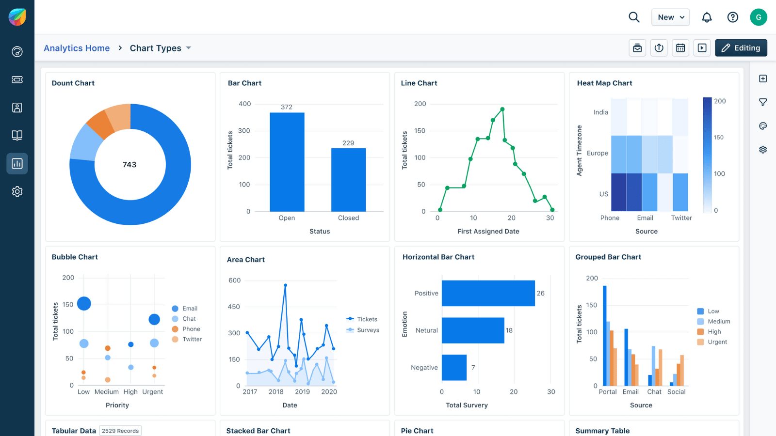
Task: Open Contacts icon in left sidebar
Action: (17, 108)
